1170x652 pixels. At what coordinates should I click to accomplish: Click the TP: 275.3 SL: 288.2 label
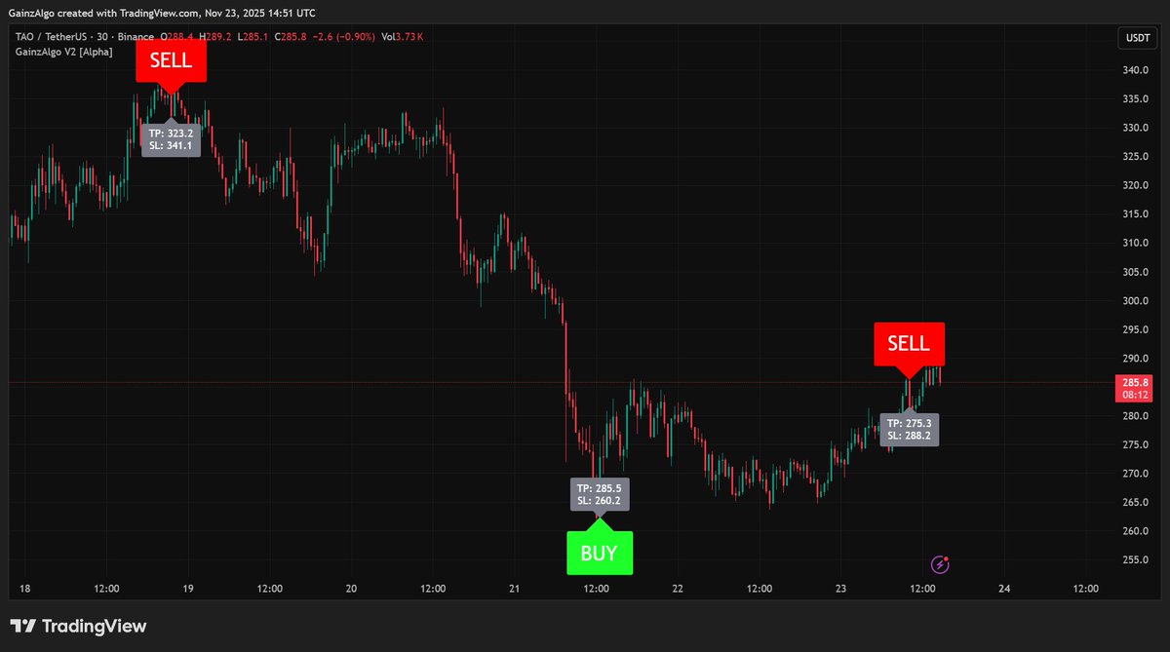pyautogui.click(x=909, y=429)
